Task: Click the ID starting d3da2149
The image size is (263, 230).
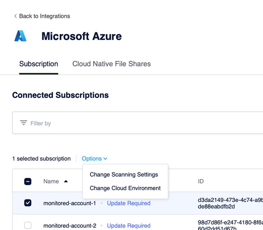Action: point(230,203)
